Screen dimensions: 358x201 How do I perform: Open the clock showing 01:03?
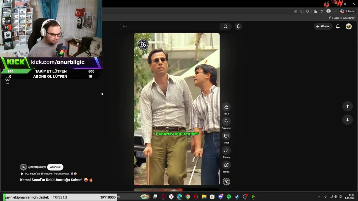click(350, 197)
